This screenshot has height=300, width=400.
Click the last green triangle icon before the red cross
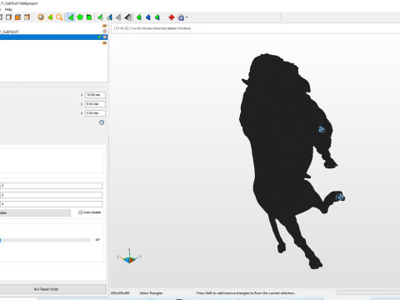pos(157,17)
